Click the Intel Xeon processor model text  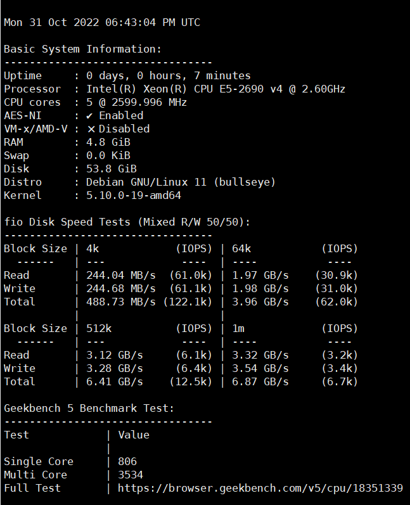point(215,89)
